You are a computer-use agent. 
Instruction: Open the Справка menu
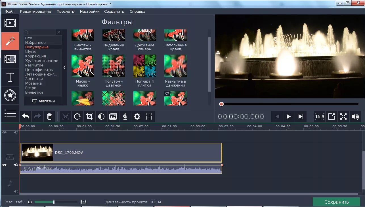(137, 12)
